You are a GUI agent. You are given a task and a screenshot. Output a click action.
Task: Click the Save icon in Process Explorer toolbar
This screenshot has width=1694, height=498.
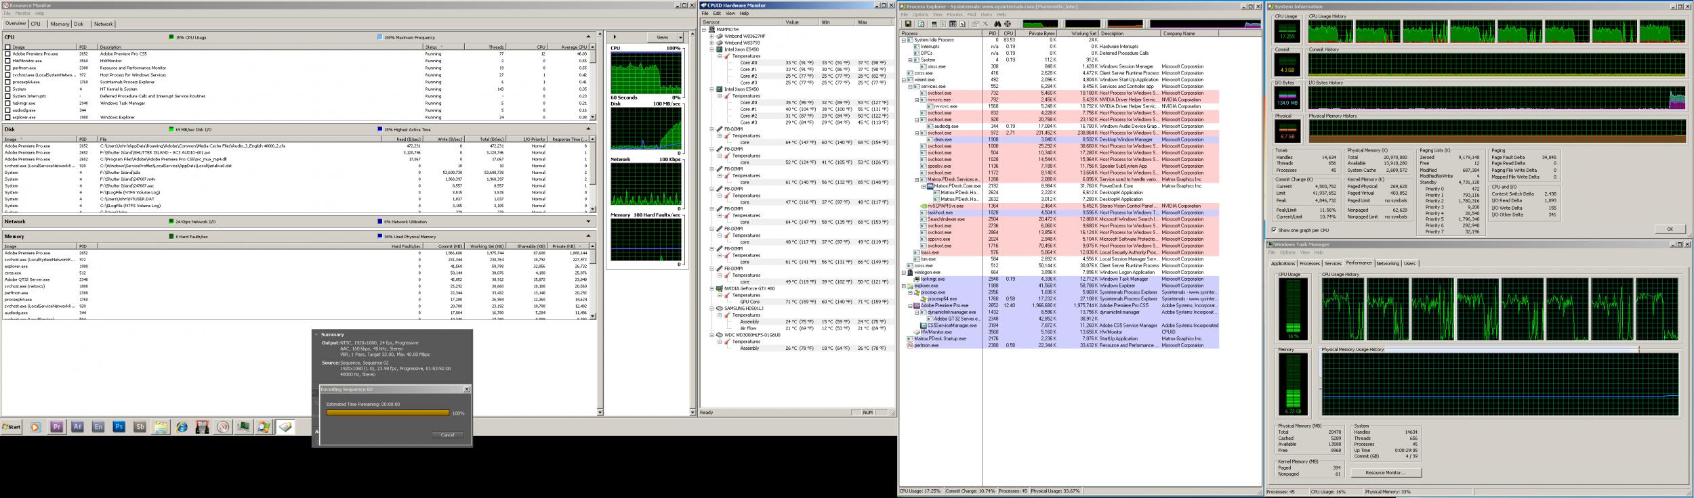tap(908, 24)
